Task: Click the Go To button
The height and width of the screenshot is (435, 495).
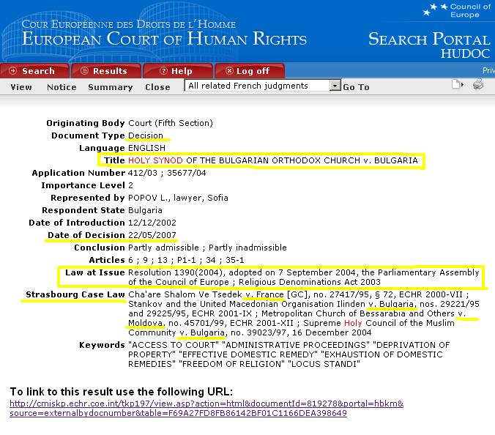Action: 356,87
